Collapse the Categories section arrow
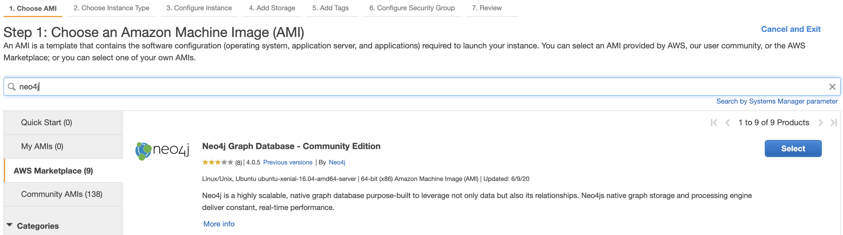 click(9, 225)
